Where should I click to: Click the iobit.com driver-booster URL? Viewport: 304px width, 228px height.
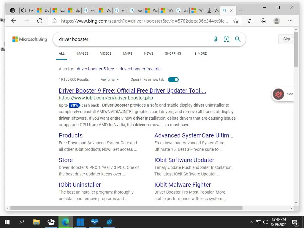point(106,98)
